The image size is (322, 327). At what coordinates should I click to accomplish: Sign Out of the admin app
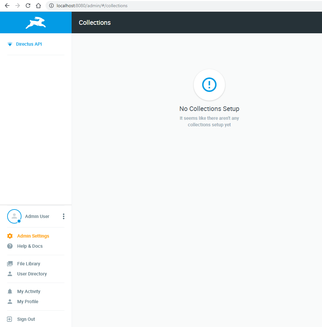coord(26,319)
